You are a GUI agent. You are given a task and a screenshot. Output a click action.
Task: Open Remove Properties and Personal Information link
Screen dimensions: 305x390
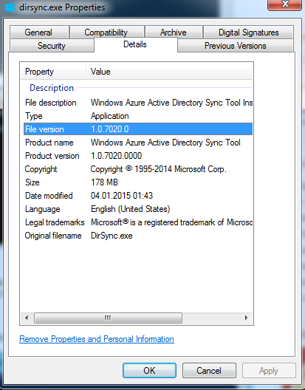tap(97, 339)
